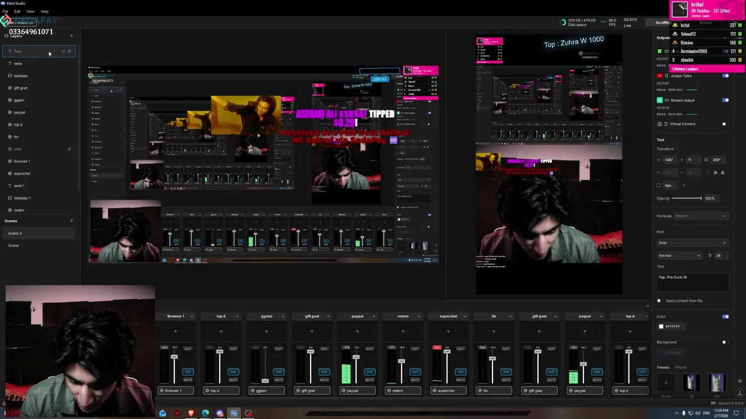Select the sadapay image layer
This screenshot has width=746, height=419.
tap(38, 76)
